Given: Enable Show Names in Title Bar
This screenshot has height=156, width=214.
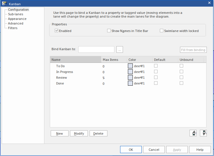Looking at the screenshot, I should pyautogui.click(x=109, y=31).
